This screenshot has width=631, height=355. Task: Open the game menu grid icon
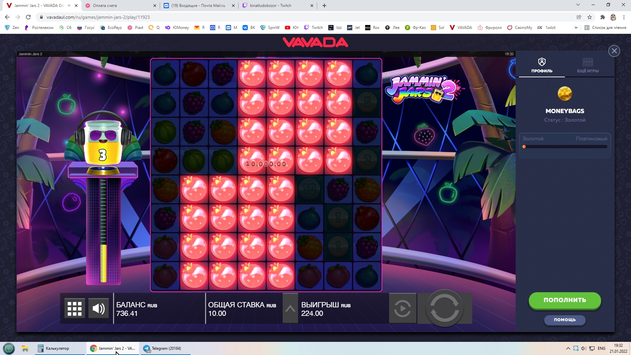pyautogui.click(x=75, y=309)
